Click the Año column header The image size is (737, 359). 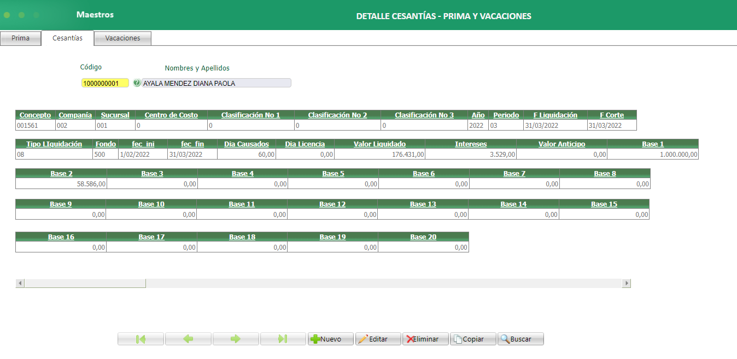click(478, 115)
